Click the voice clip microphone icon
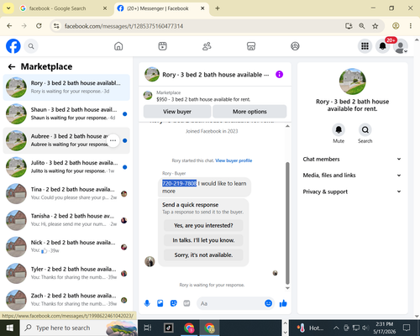The image size is (420, 336). (x=147, y=303)
